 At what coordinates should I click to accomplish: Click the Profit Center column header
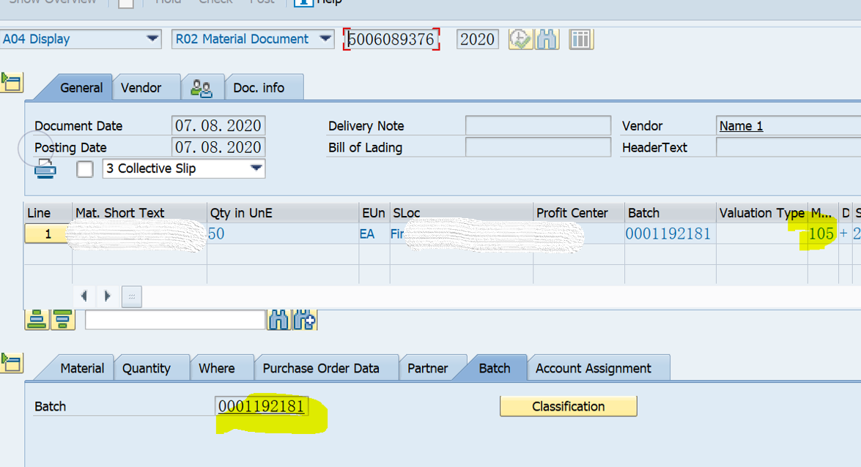[x=578, y=213]
